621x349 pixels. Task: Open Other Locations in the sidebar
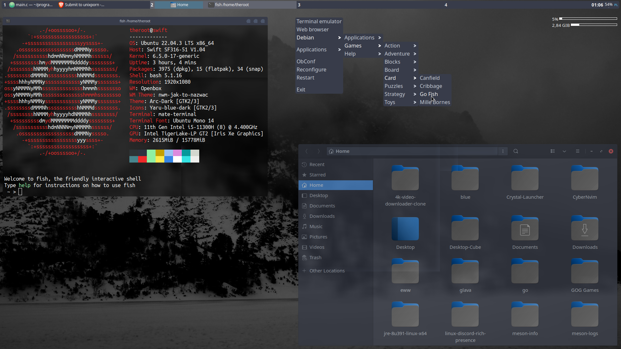[x=336, y=271]
